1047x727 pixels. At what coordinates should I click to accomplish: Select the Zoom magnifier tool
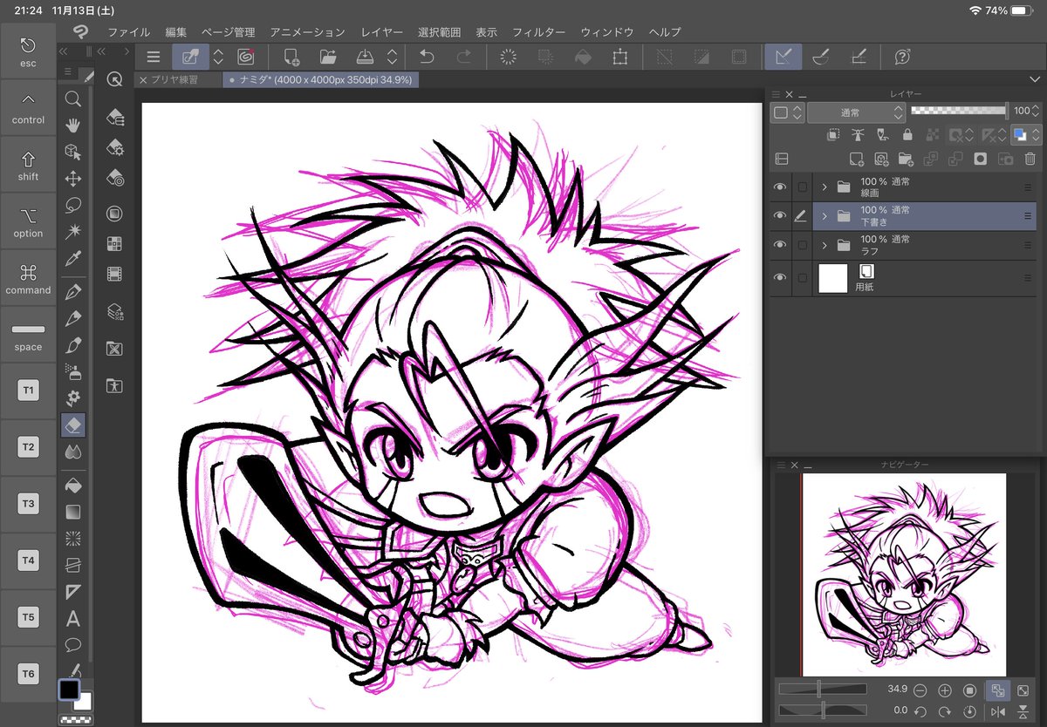click(73, 98)
